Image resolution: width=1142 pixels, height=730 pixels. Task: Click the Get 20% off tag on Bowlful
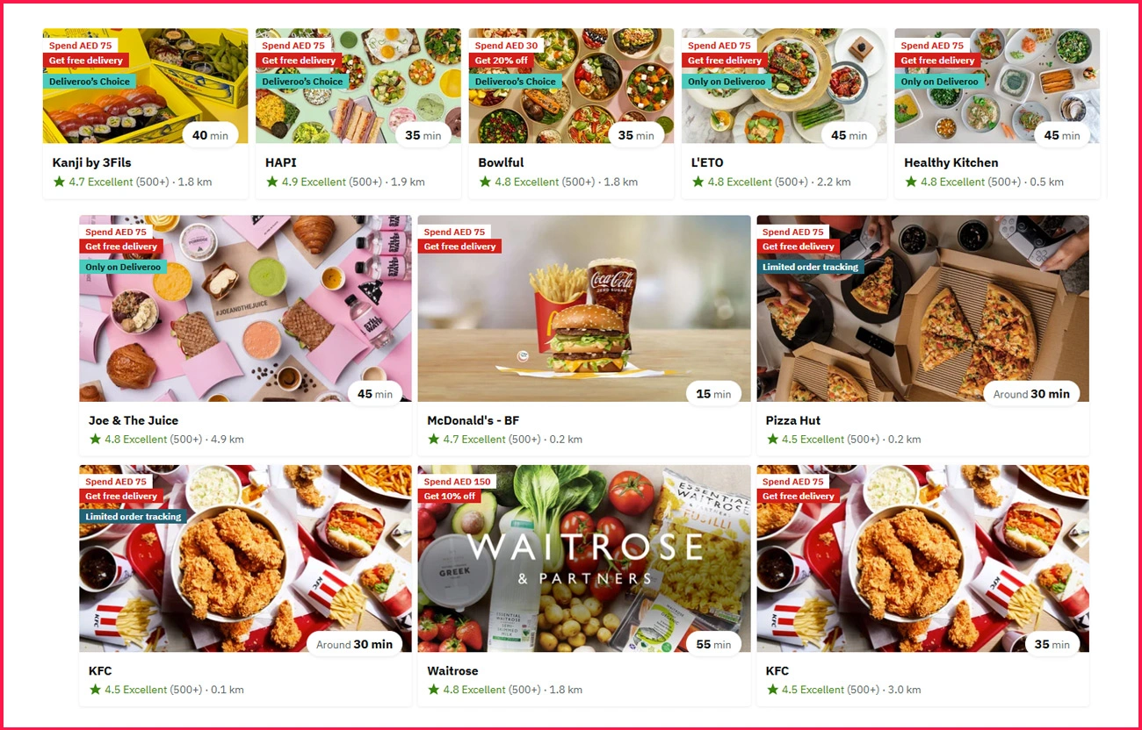pyautogui.click(x=502, y=61)
